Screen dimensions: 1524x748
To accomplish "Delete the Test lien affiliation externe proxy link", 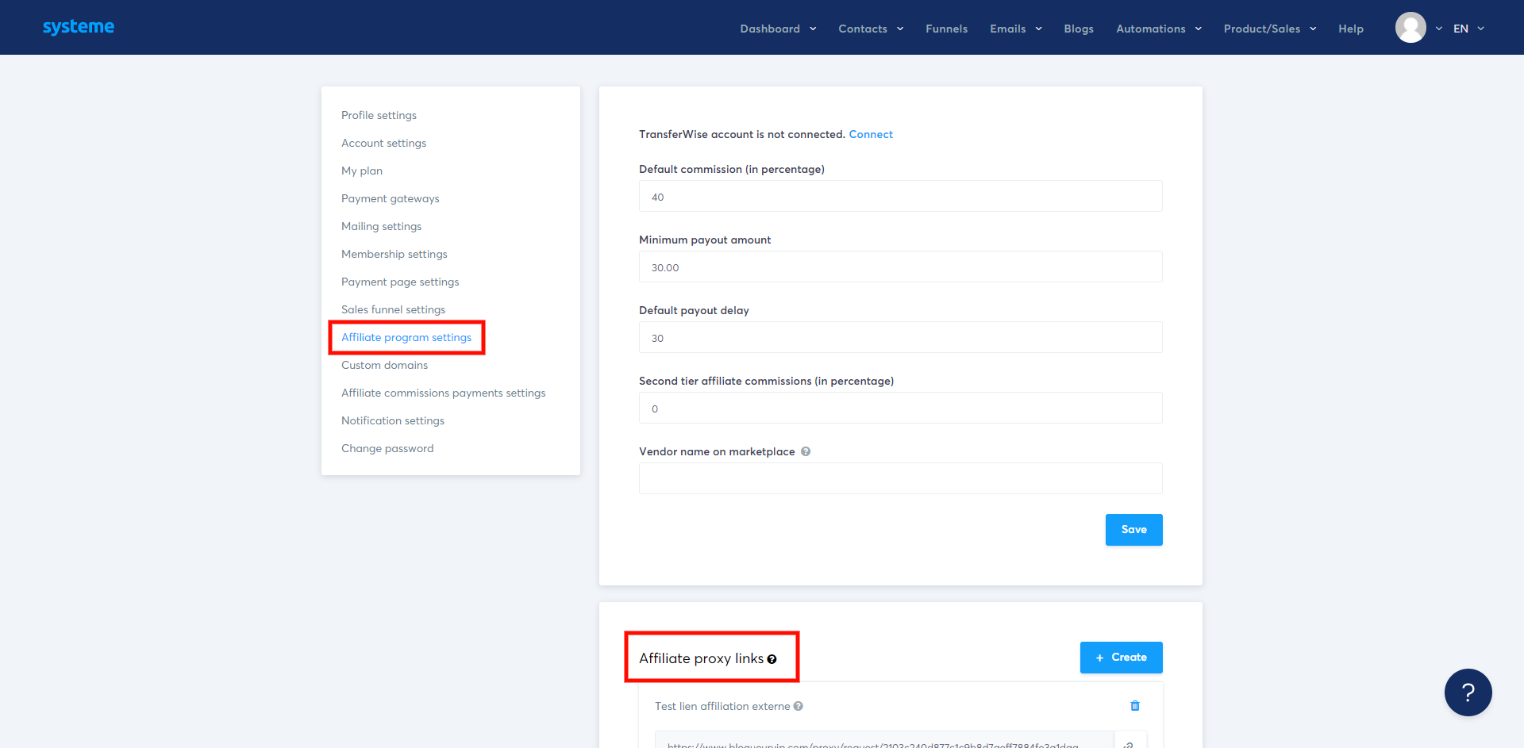I will point(1134,705).
